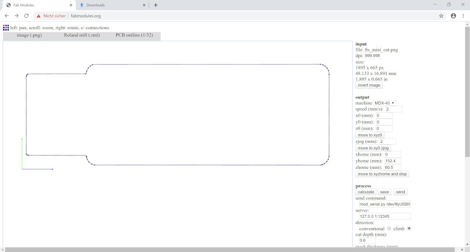This screenshot has width=470, height=252.
Task: Click the move to xy0 zjog button
Action: tap(373, 148)
